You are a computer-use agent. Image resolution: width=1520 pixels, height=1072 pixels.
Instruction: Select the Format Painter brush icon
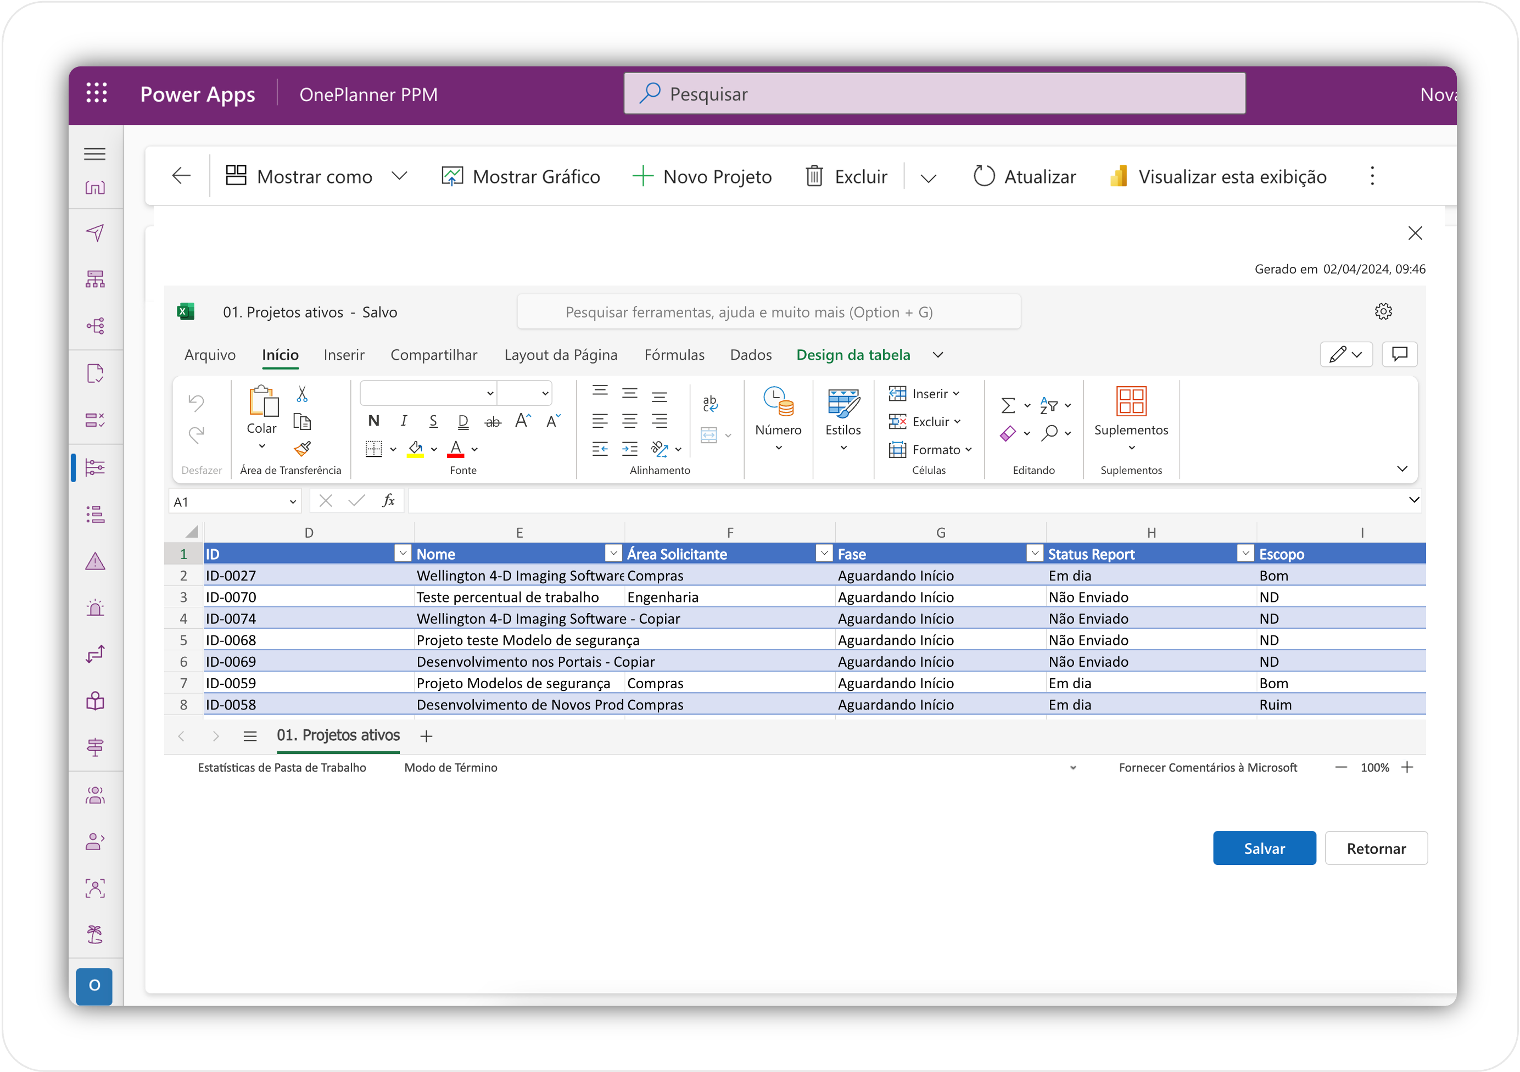[x=302, y=449]
